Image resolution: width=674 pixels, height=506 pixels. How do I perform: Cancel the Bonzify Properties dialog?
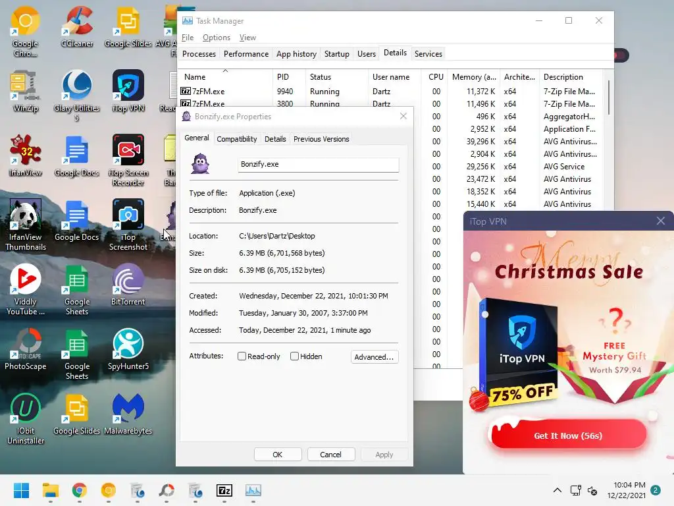[x=330, y=455]
